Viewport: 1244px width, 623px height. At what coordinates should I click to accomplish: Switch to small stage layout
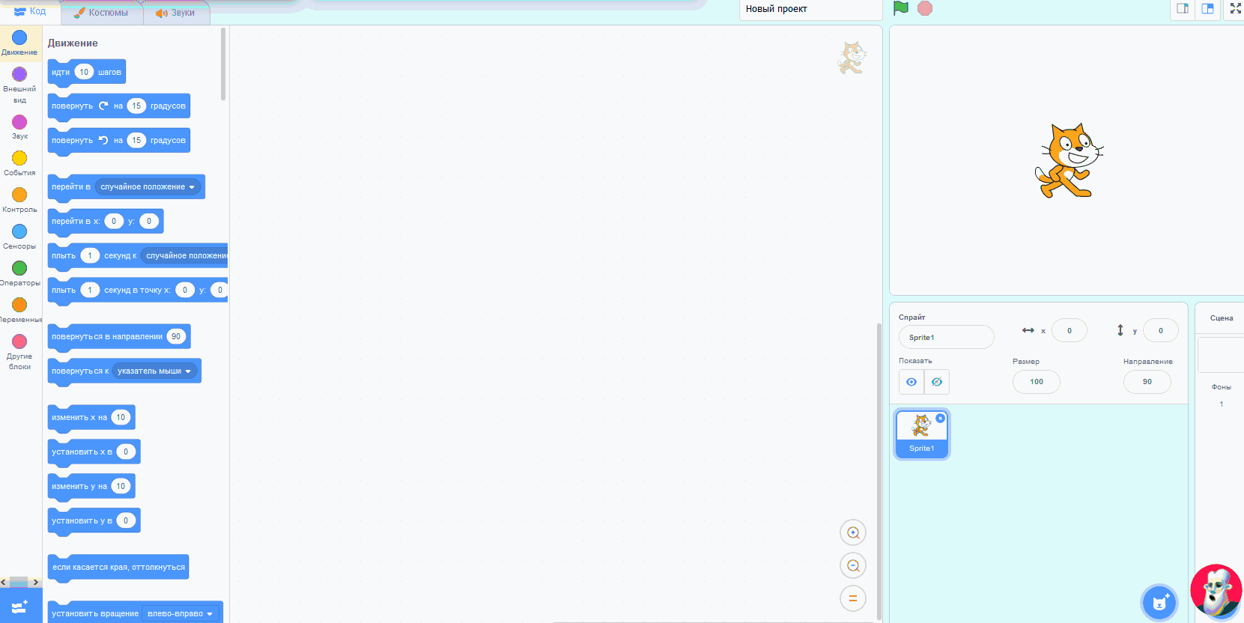(1183, 9)
